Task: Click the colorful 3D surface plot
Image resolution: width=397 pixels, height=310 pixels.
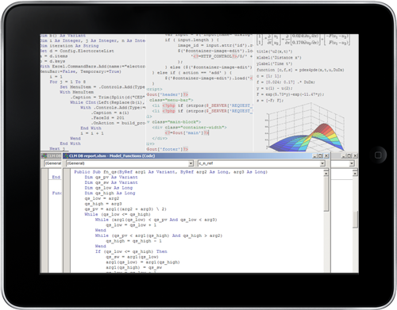Action: pos(306,127)
